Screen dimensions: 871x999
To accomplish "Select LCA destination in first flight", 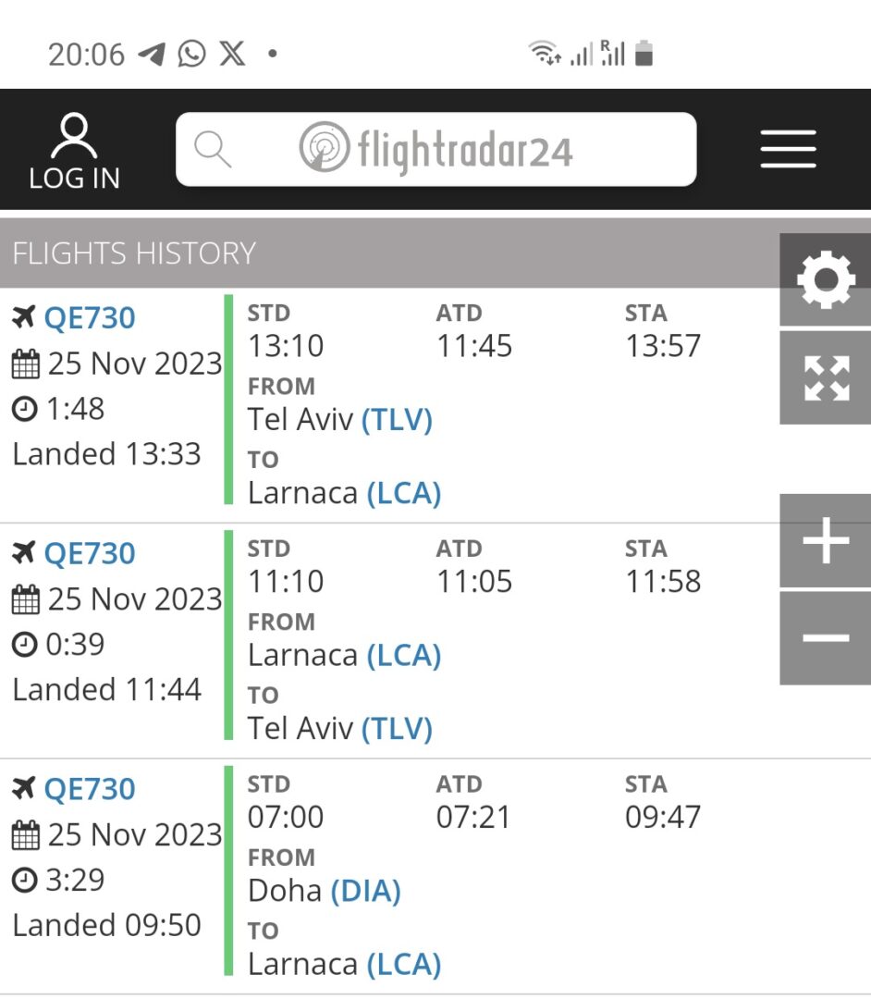I will [x=404, y=493].
